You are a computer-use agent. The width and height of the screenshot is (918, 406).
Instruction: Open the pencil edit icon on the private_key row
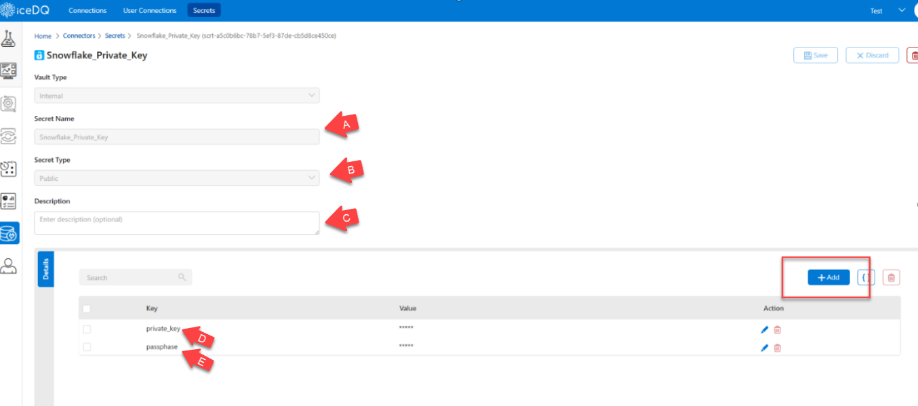tap(764, 329)
